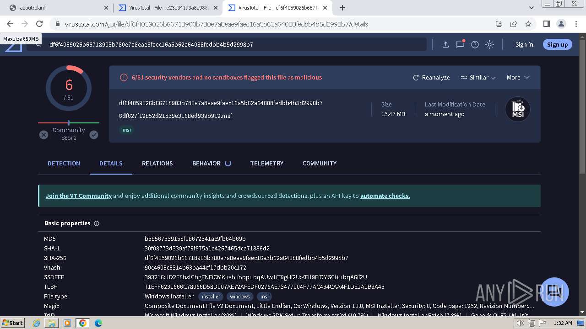Click the community score slider bar
Image resolution: width=586 pixels, height=329 pixels.
69,123
